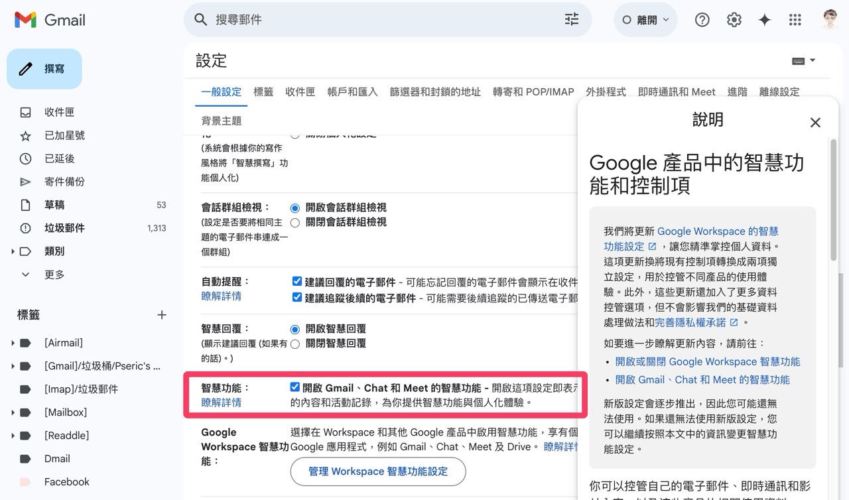Select 關閉會話群組檢視 radio button

click(x=295, y=222)
